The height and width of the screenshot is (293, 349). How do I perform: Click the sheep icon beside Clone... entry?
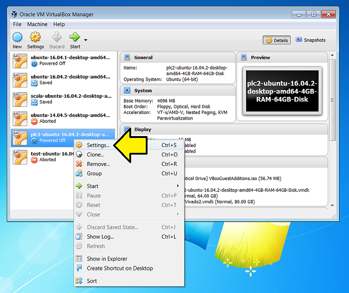click(79, 155)
